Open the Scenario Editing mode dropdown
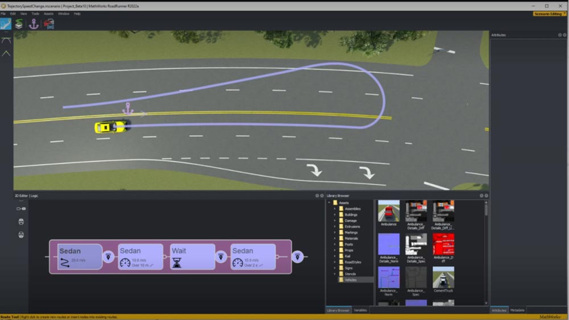569x320 pixels. point(550,14)
